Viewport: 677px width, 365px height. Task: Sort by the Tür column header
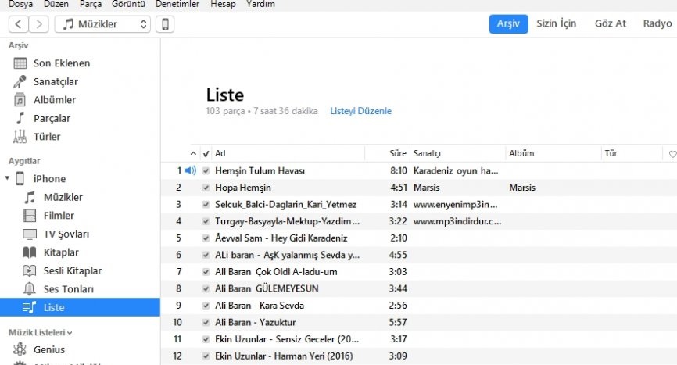pos(631,154)
